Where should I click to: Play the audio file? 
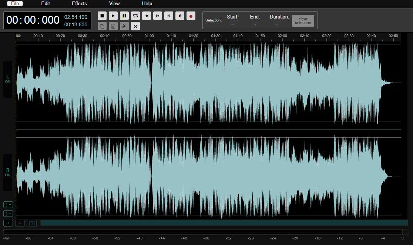click(113, 16)
